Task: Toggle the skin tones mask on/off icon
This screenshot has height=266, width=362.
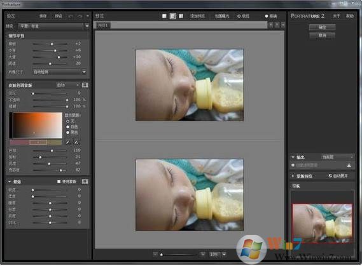Action: point(85,85)
